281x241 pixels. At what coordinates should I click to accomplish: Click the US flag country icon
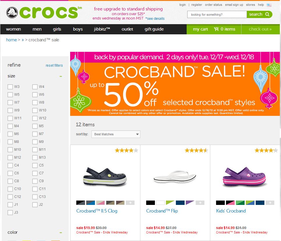(269, 5)
